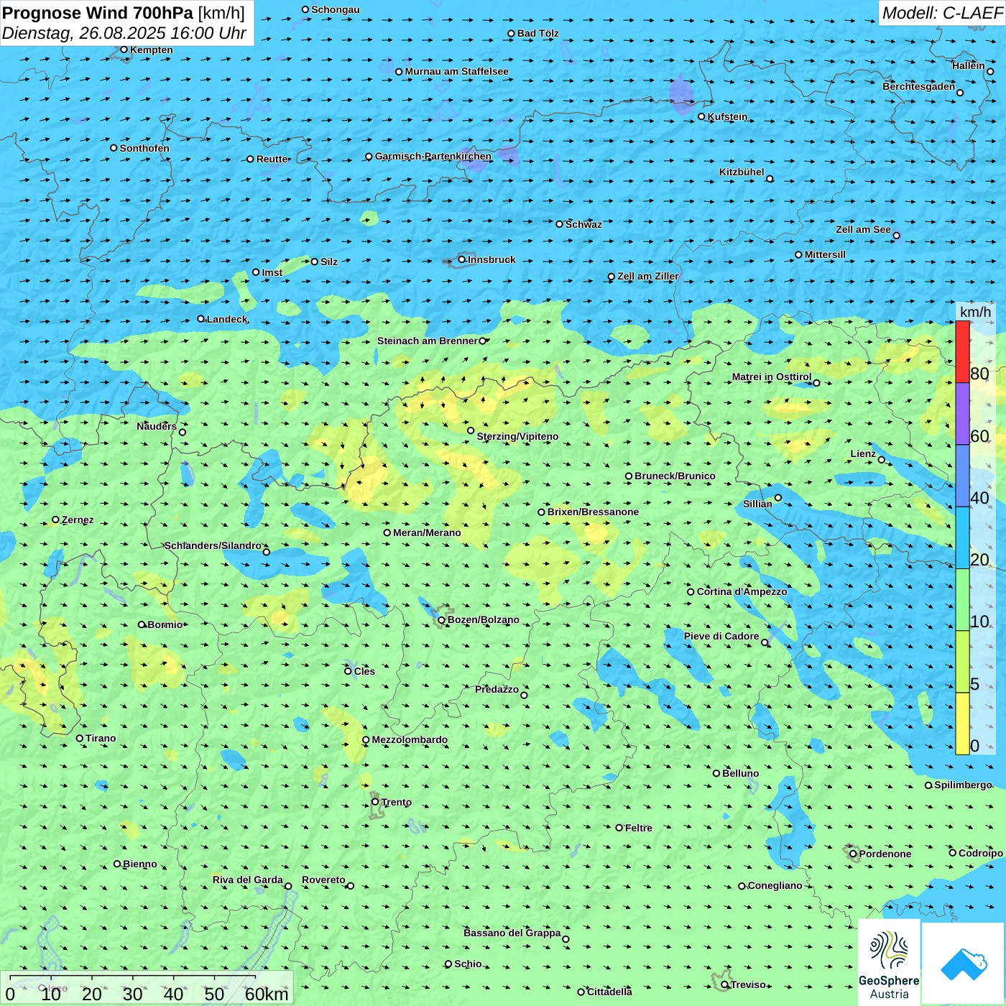
Task: Click the Zell am See marker
Action: pyautogui.click(x=896, y=235)
